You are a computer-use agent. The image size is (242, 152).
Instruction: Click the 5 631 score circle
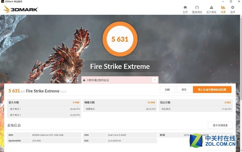pos(120,39)
